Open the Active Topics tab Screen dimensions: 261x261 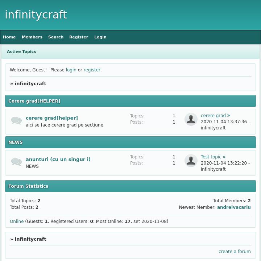[x=21, y=51]
